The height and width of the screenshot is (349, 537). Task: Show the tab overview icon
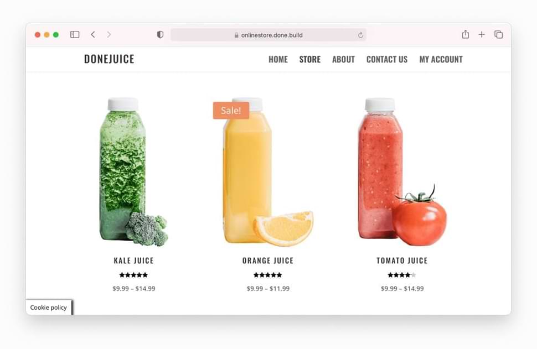point(499,34)
